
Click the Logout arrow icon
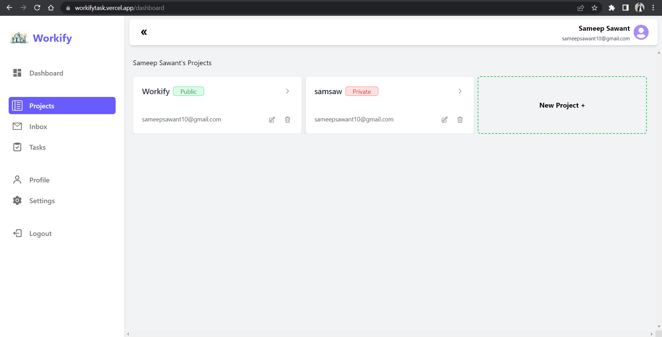(17, 233)
